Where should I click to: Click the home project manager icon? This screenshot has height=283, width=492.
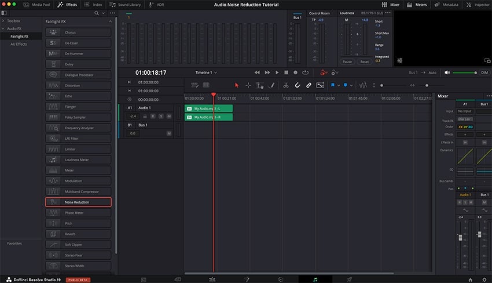point(471,280)
